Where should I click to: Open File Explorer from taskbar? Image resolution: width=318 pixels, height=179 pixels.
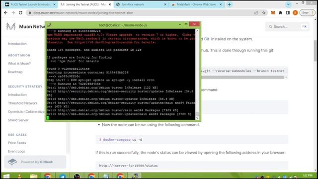coord(34,176)
